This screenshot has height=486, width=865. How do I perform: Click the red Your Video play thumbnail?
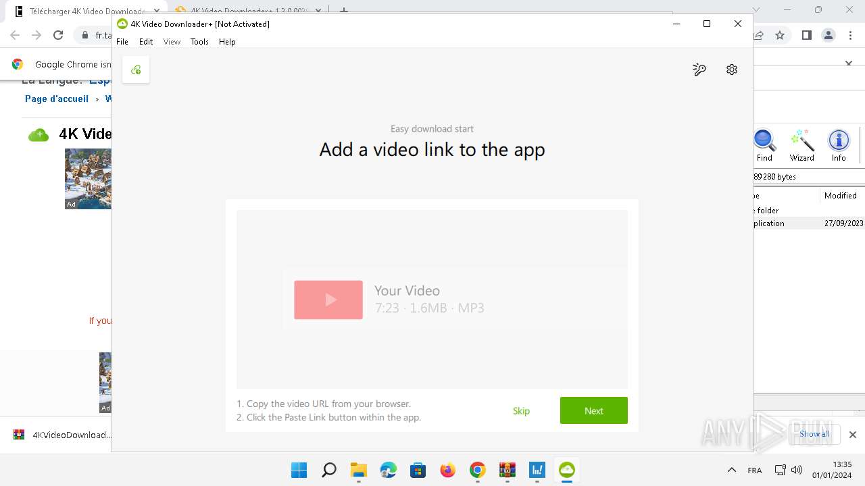point(328,300)
